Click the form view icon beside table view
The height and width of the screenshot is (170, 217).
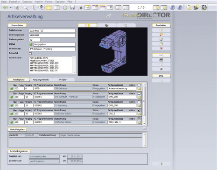click(x=56, y=7)
